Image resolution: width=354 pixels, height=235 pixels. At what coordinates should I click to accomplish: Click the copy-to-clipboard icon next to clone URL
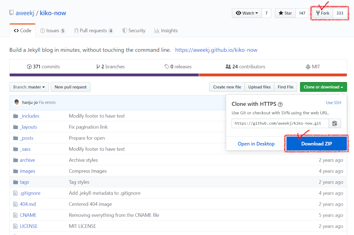pos(335,123)
